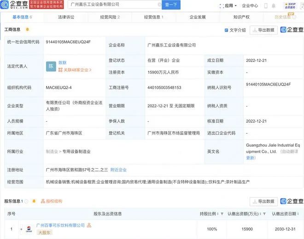Open 企业中心 in the header

coord(250,6)
